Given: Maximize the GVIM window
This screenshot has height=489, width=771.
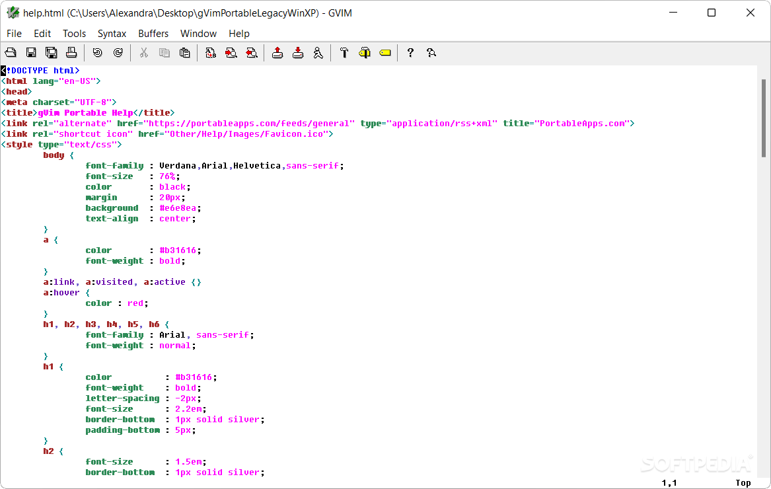Looking at the screenshot, I should coord(712,13).
